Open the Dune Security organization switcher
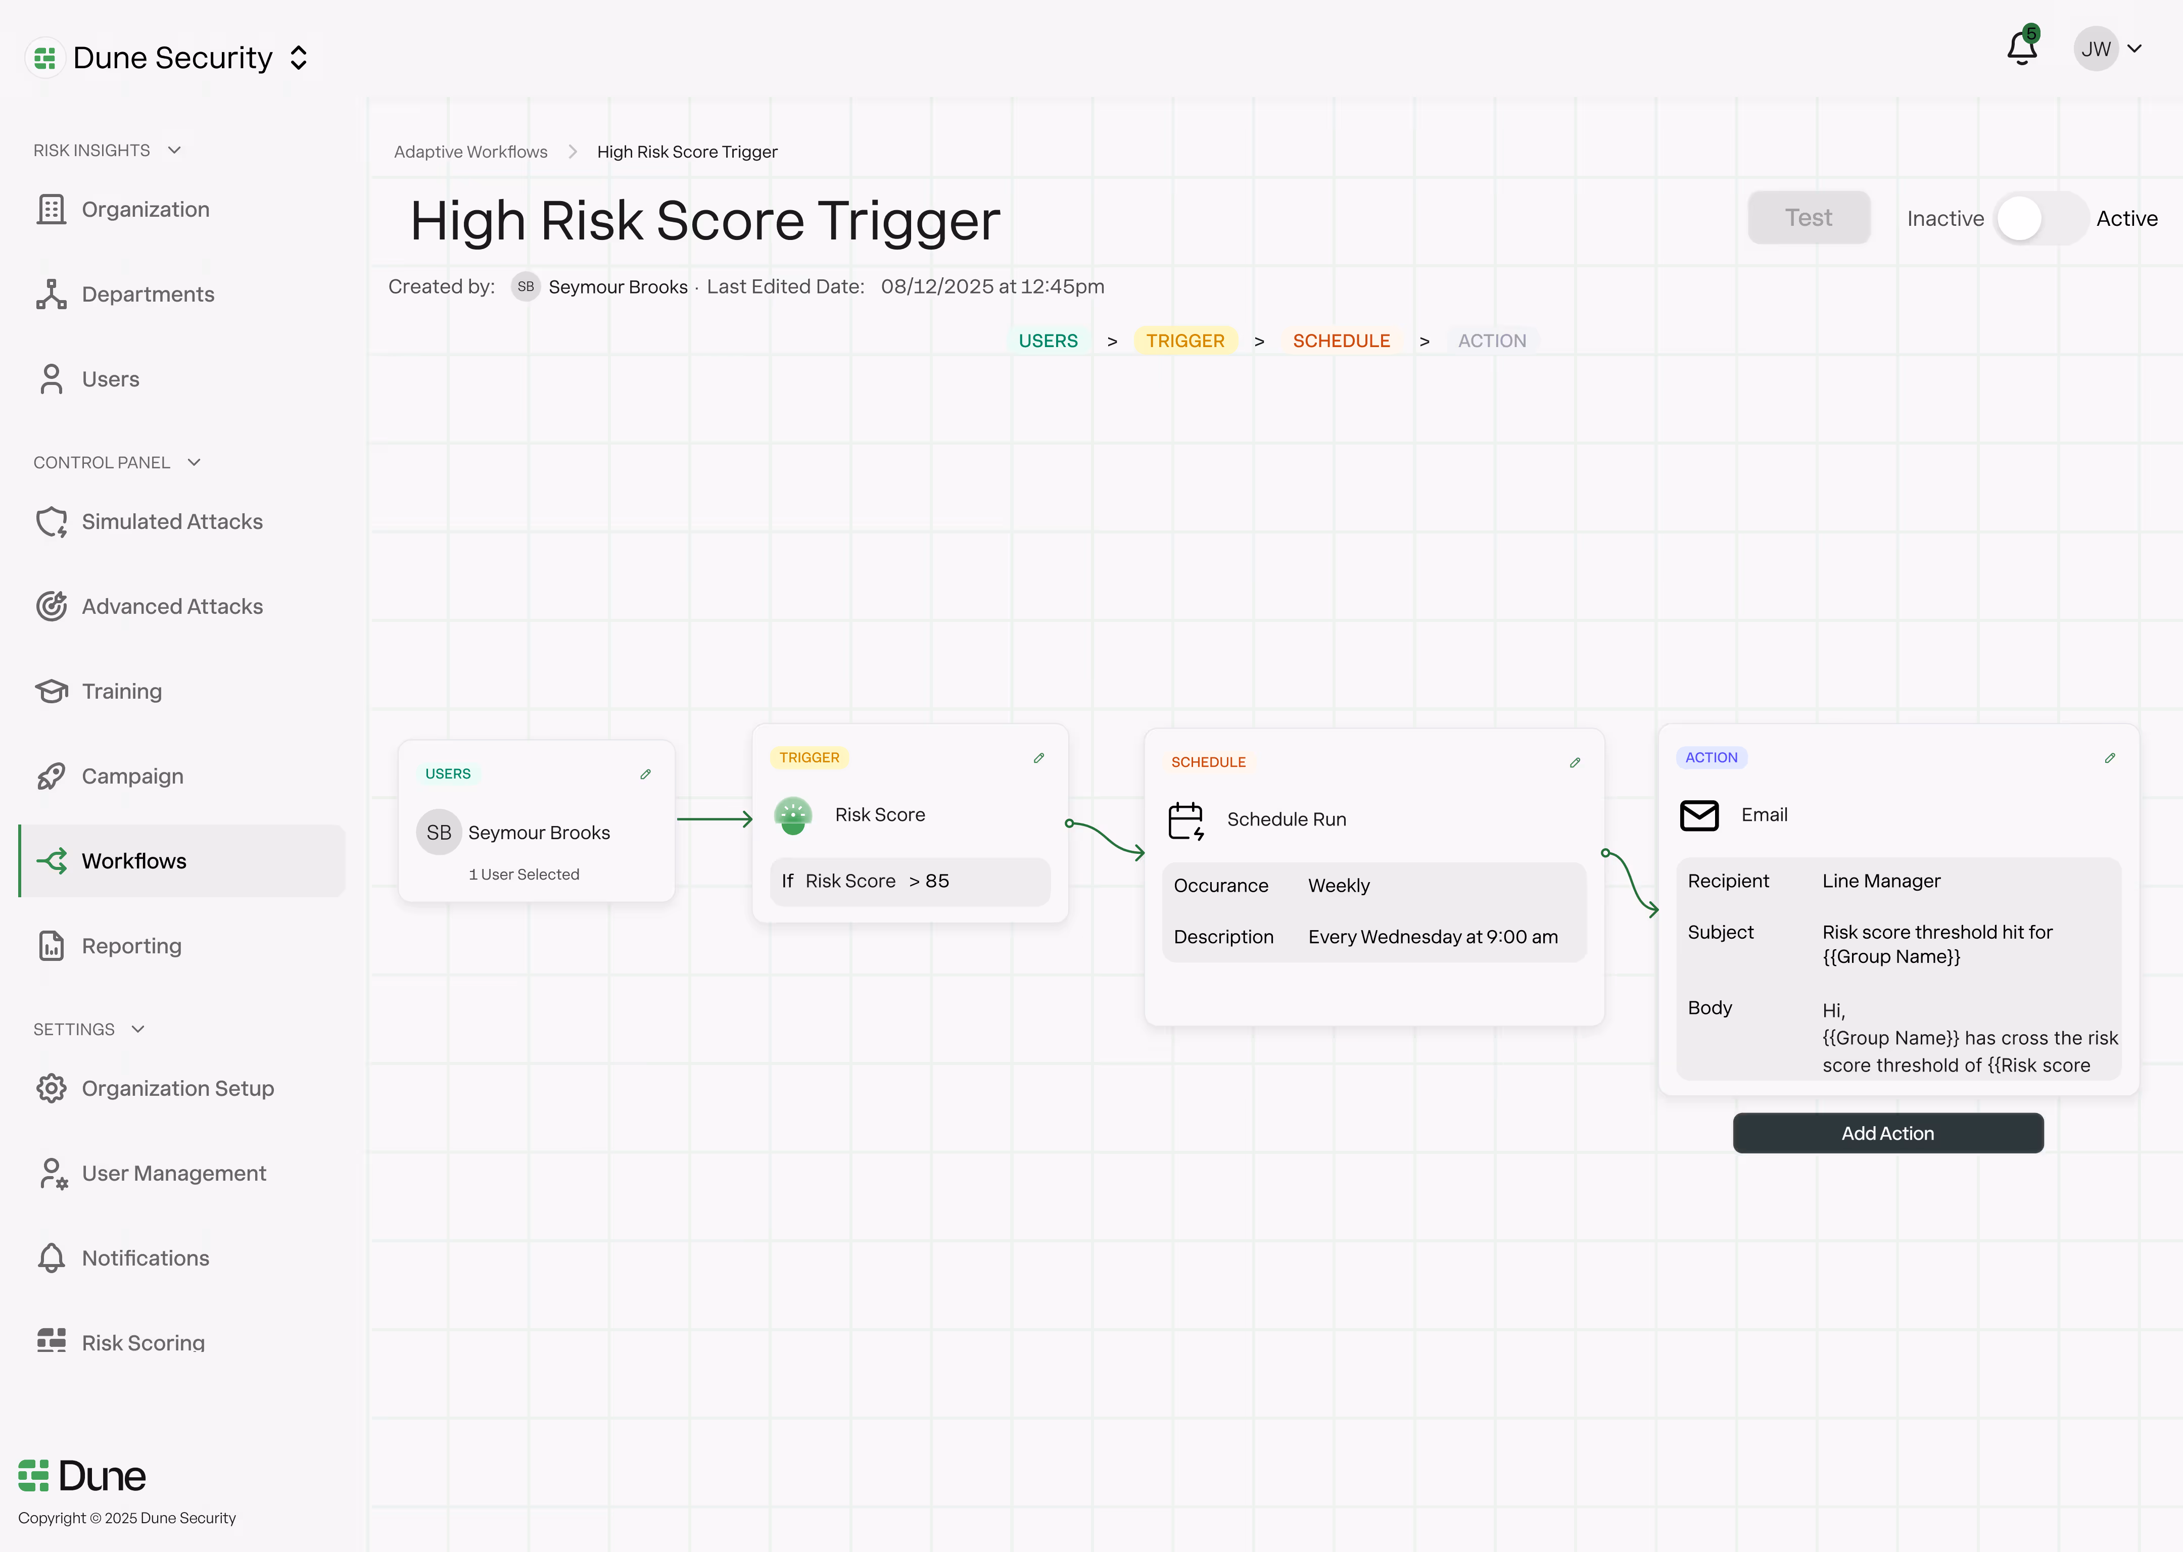 pyautogui.click(x=298, y=58)
